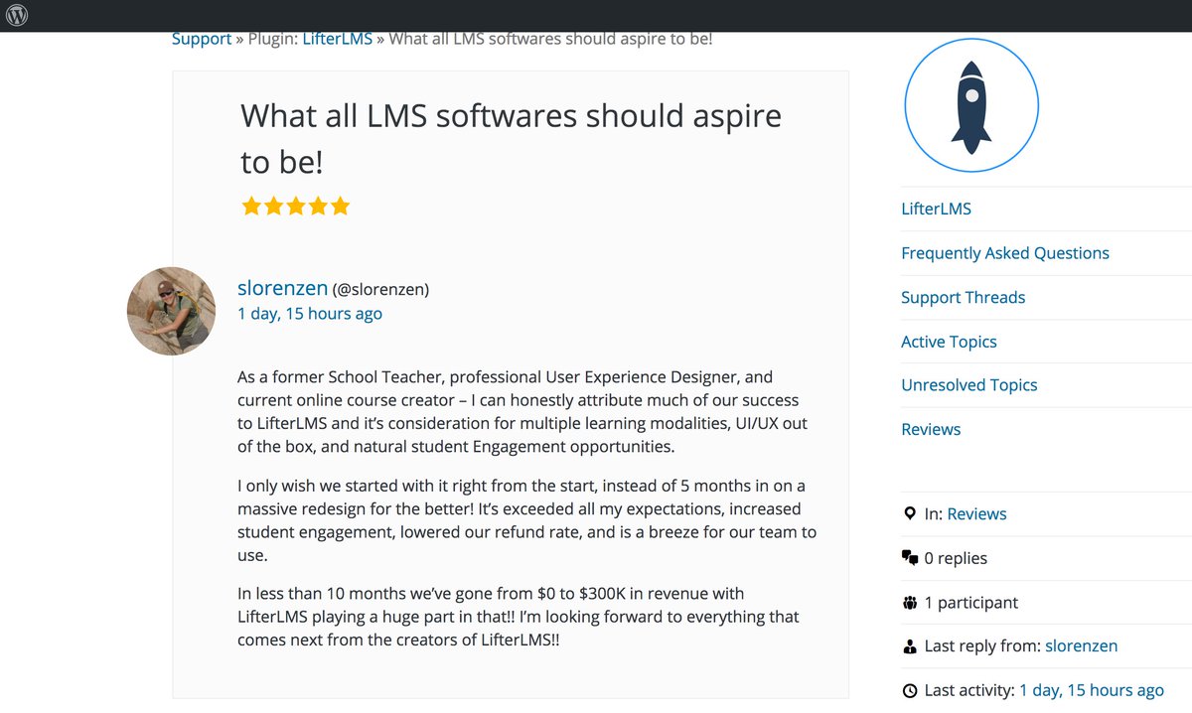Click paragraph starting 'I only wish we started'
Viewport: 1192px width, 713px height.
point(526,520)
